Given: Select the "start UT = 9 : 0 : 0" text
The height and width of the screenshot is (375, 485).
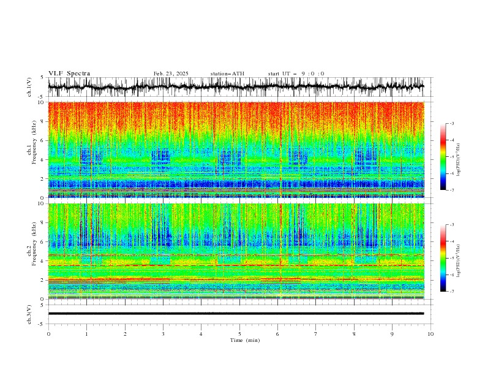Looking at the screenshot, I should pos(296,74).
